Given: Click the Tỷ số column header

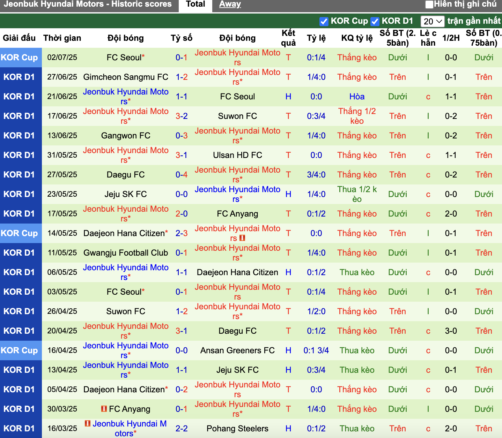Looking at the screenshot, I should [182, 38].
